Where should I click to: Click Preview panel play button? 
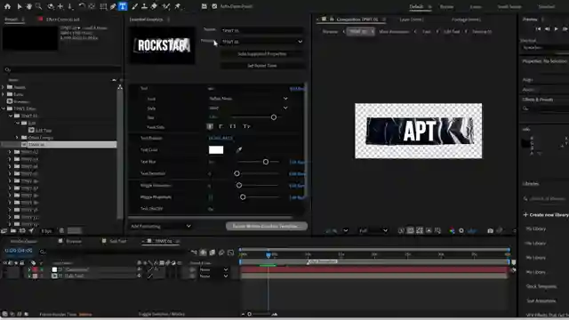click(x=556, y=28)
